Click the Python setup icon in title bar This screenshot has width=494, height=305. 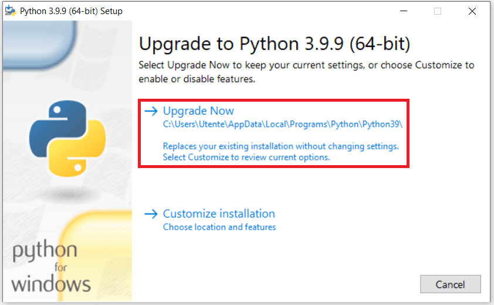(10, 11)
